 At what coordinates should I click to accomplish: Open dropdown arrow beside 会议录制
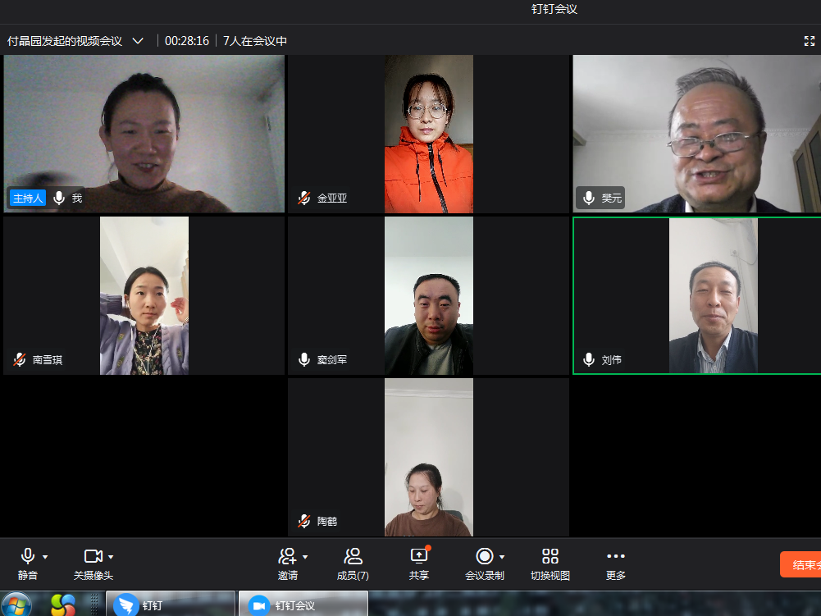pyautogui.click(x=502, y=556)
